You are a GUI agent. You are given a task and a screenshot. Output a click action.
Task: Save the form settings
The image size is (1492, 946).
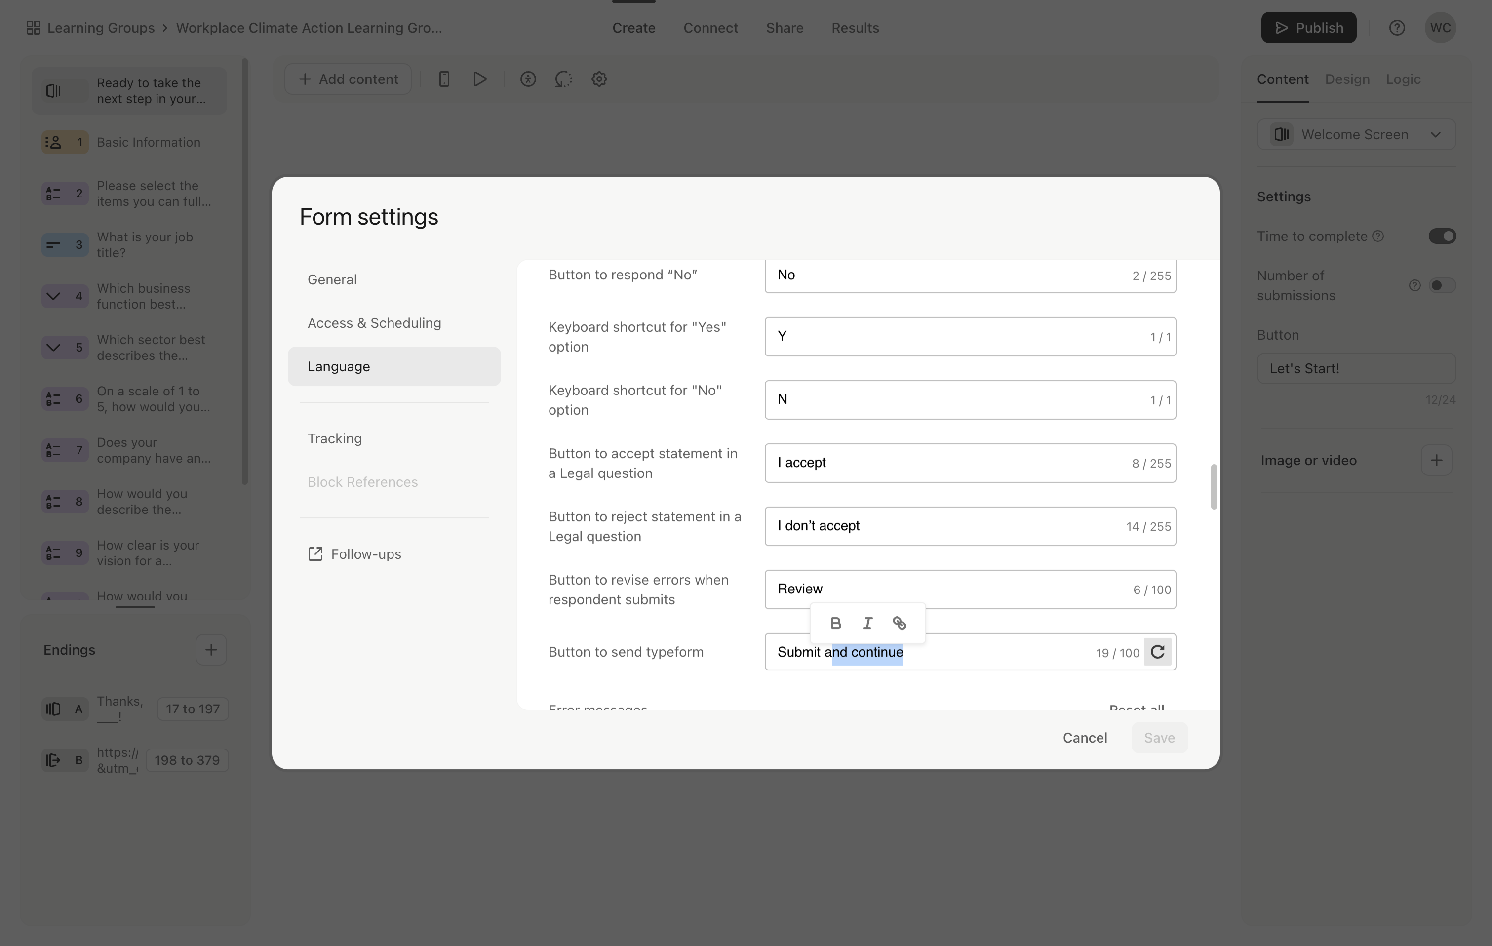coord(1159,738)
